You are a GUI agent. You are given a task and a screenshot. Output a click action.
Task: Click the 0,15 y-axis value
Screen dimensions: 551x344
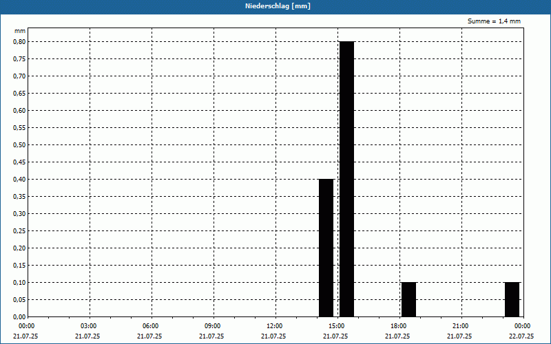click(19, 266)
